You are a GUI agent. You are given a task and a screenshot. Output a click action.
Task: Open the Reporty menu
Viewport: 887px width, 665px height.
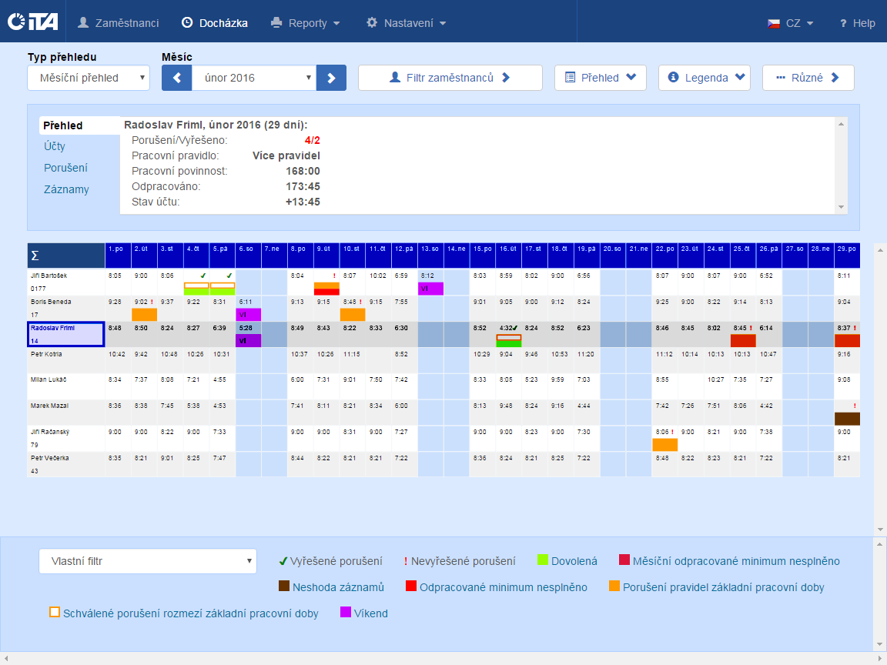coord(306,23)
